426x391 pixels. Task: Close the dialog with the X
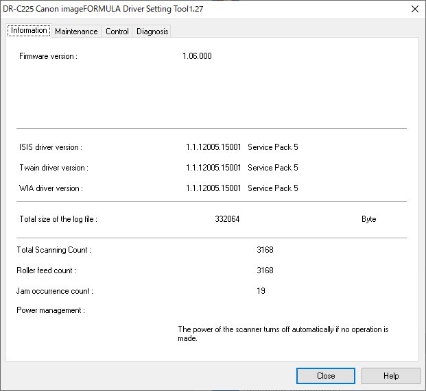click(x=415, y=9)
